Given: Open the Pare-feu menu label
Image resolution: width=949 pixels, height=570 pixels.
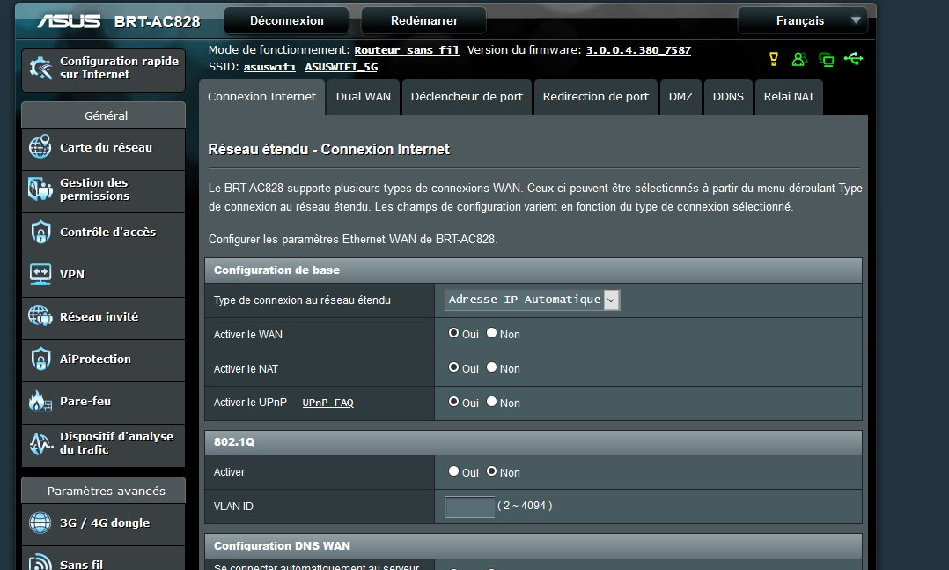Looking at the screenshot, I should coord(85,401).
